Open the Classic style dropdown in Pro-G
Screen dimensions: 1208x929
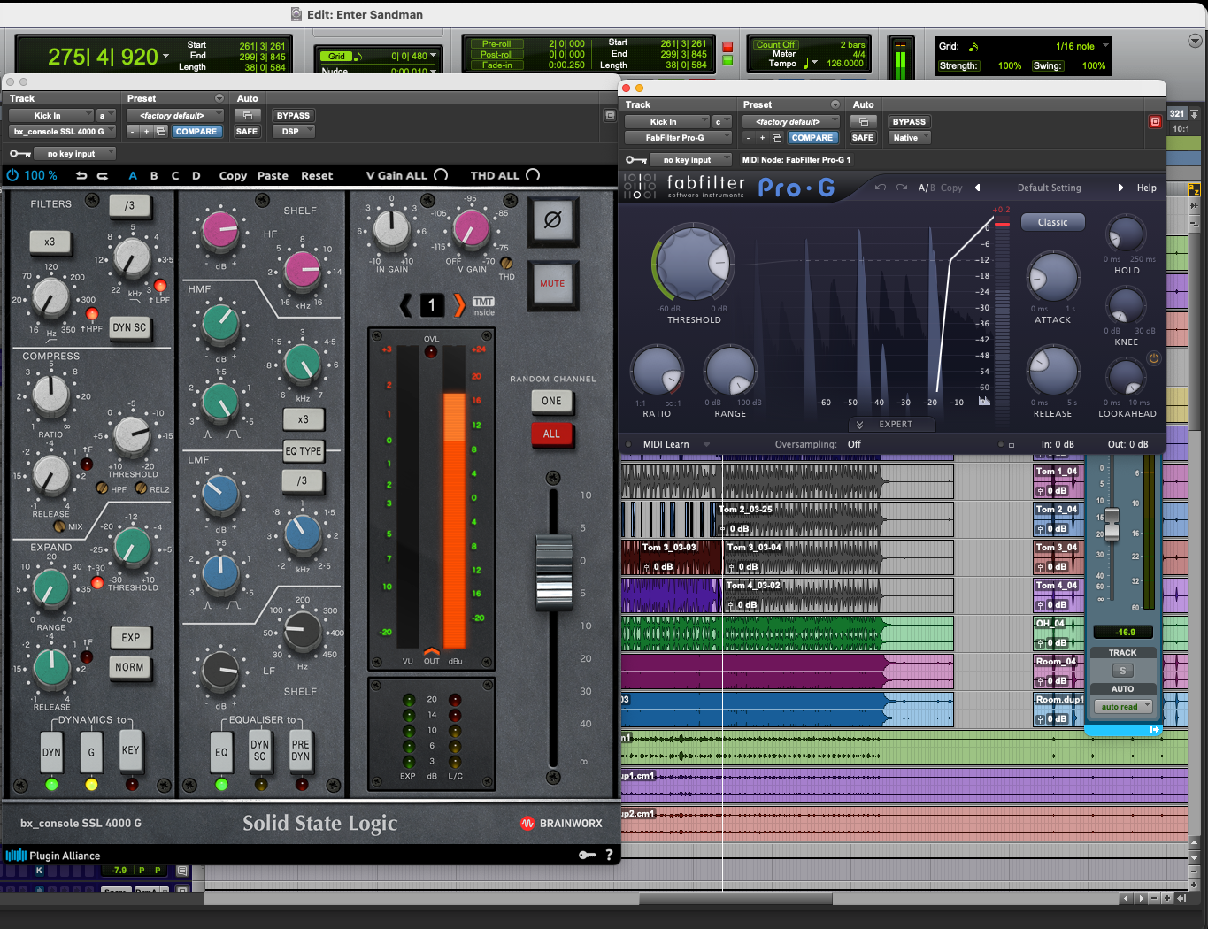1052,223
